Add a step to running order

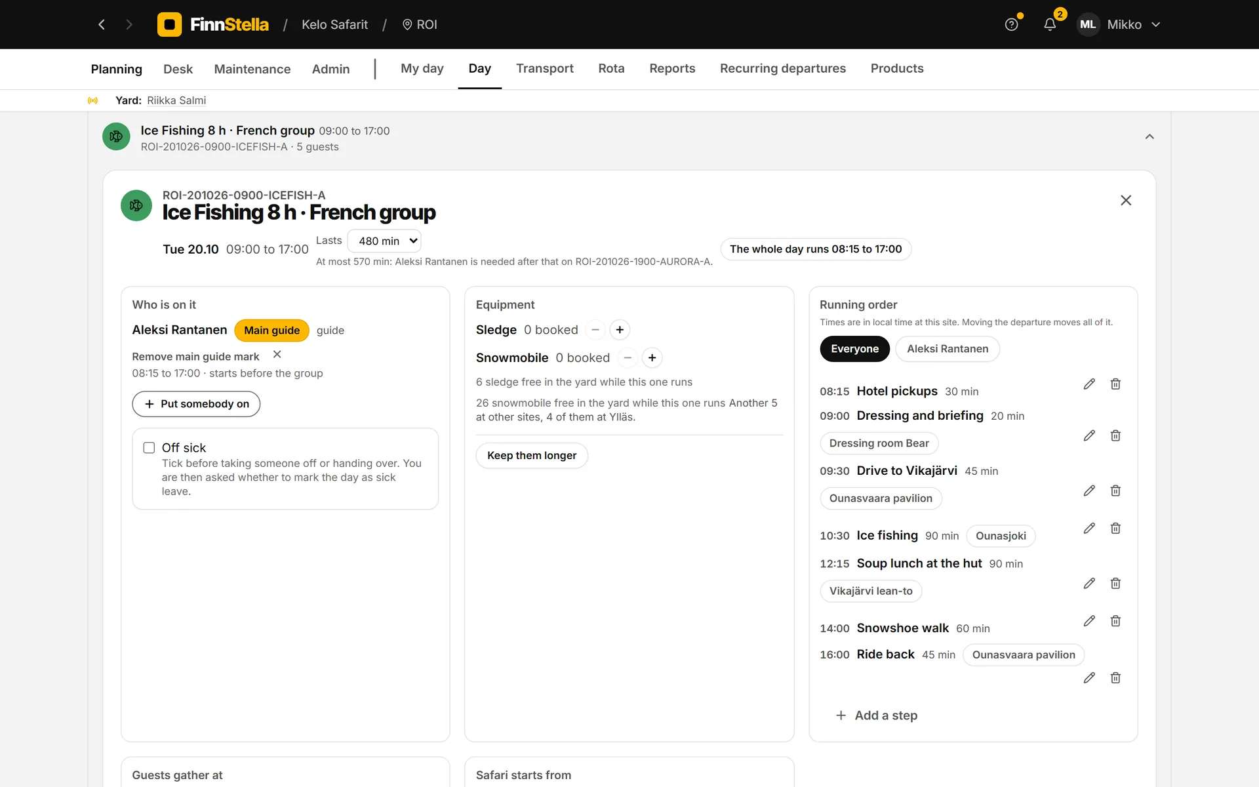pyautogui.click(x=877, y=716)
